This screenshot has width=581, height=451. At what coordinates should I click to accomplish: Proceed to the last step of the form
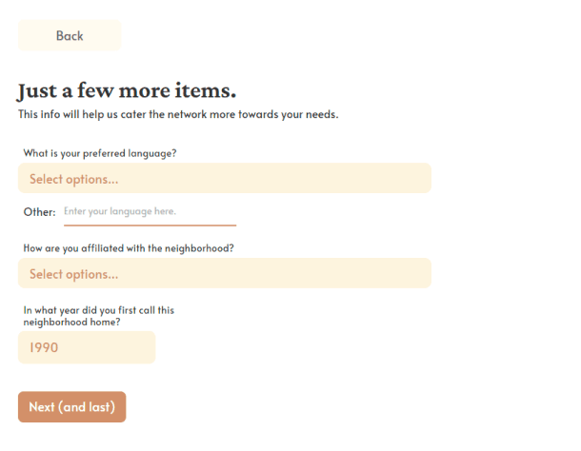[x=71, y=407]
